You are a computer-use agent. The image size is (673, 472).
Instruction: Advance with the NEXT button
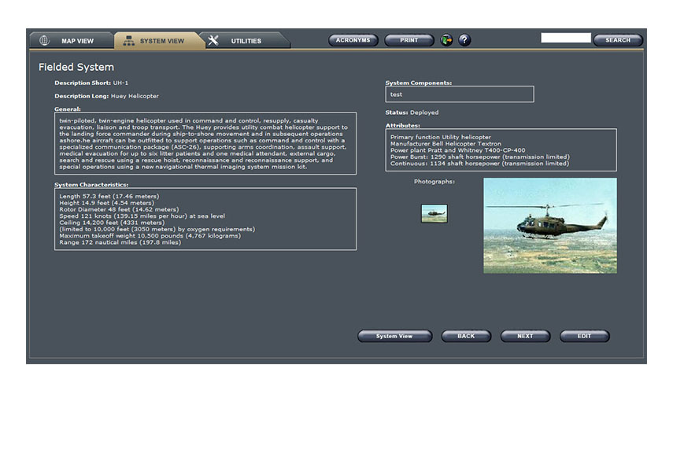(x=525, y=336)
